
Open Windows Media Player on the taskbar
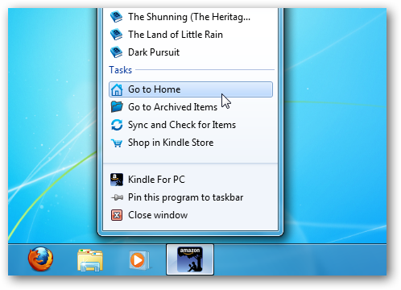tap(138, 260)
